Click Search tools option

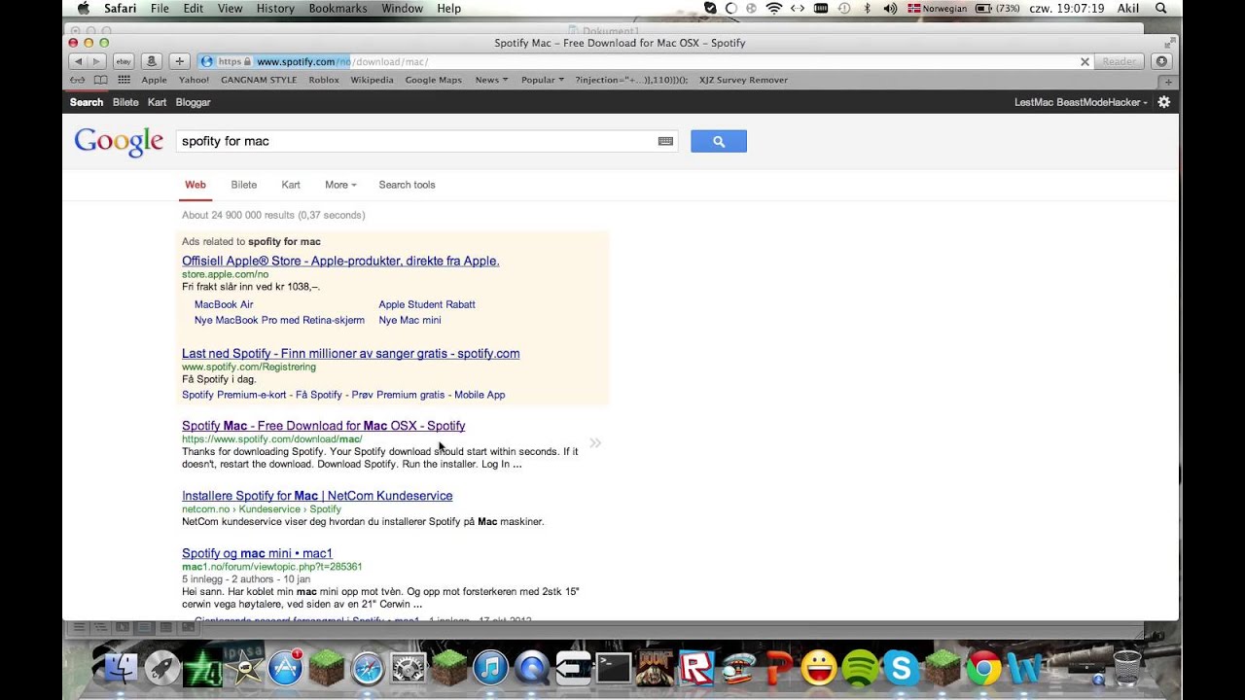407,185
